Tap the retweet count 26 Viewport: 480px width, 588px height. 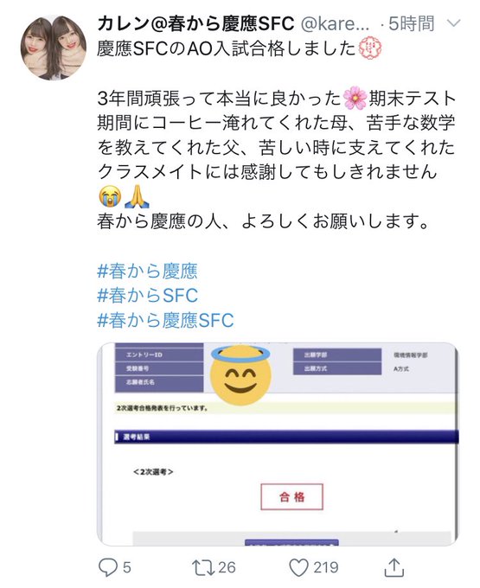coord(227,567)
